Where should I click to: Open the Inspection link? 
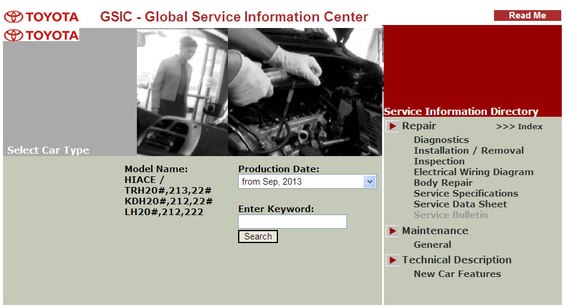click(x=439, y=161)
